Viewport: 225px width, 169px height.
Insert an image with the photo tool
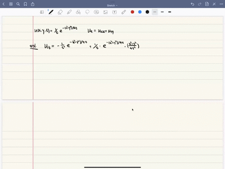[105, 12]
